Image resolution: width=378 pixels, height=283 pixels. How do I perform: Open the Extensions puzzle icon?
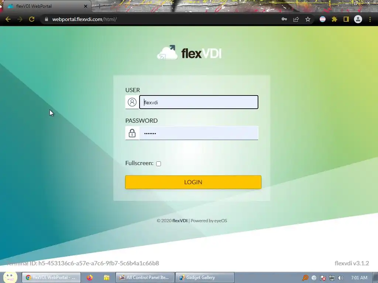click(x=334, y=19)
